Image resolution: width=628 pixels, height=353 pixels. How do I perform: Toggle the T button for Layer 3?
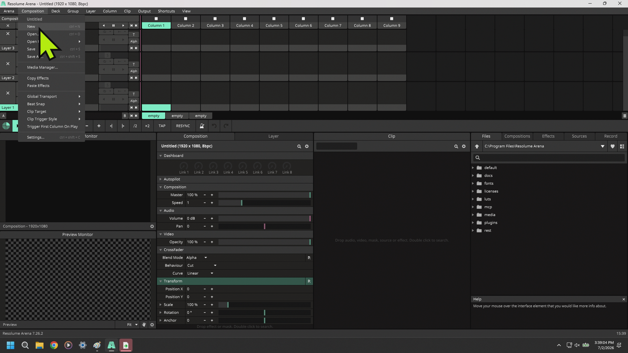point(134,34)
